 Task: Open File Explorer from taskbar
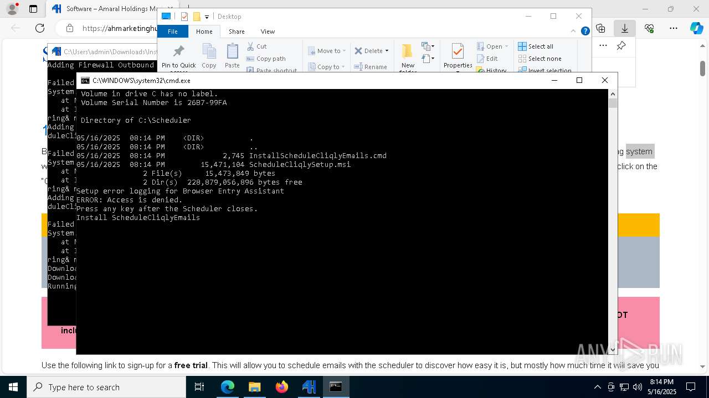[x=254, y=387]
